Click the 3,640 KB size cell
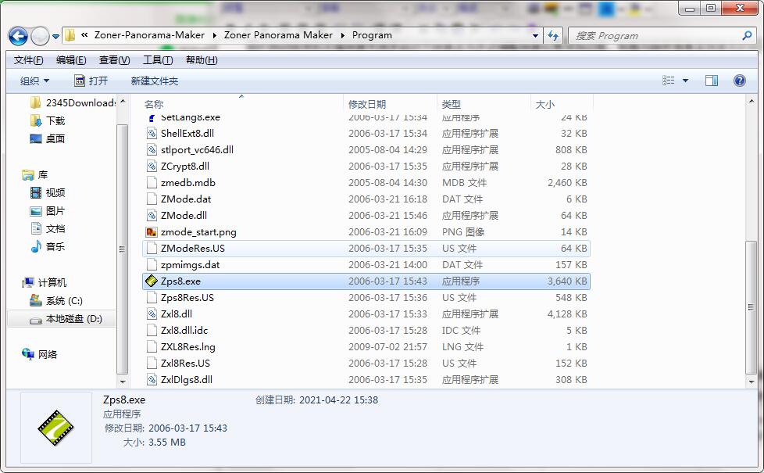764x473 pixels. (566, 281)
